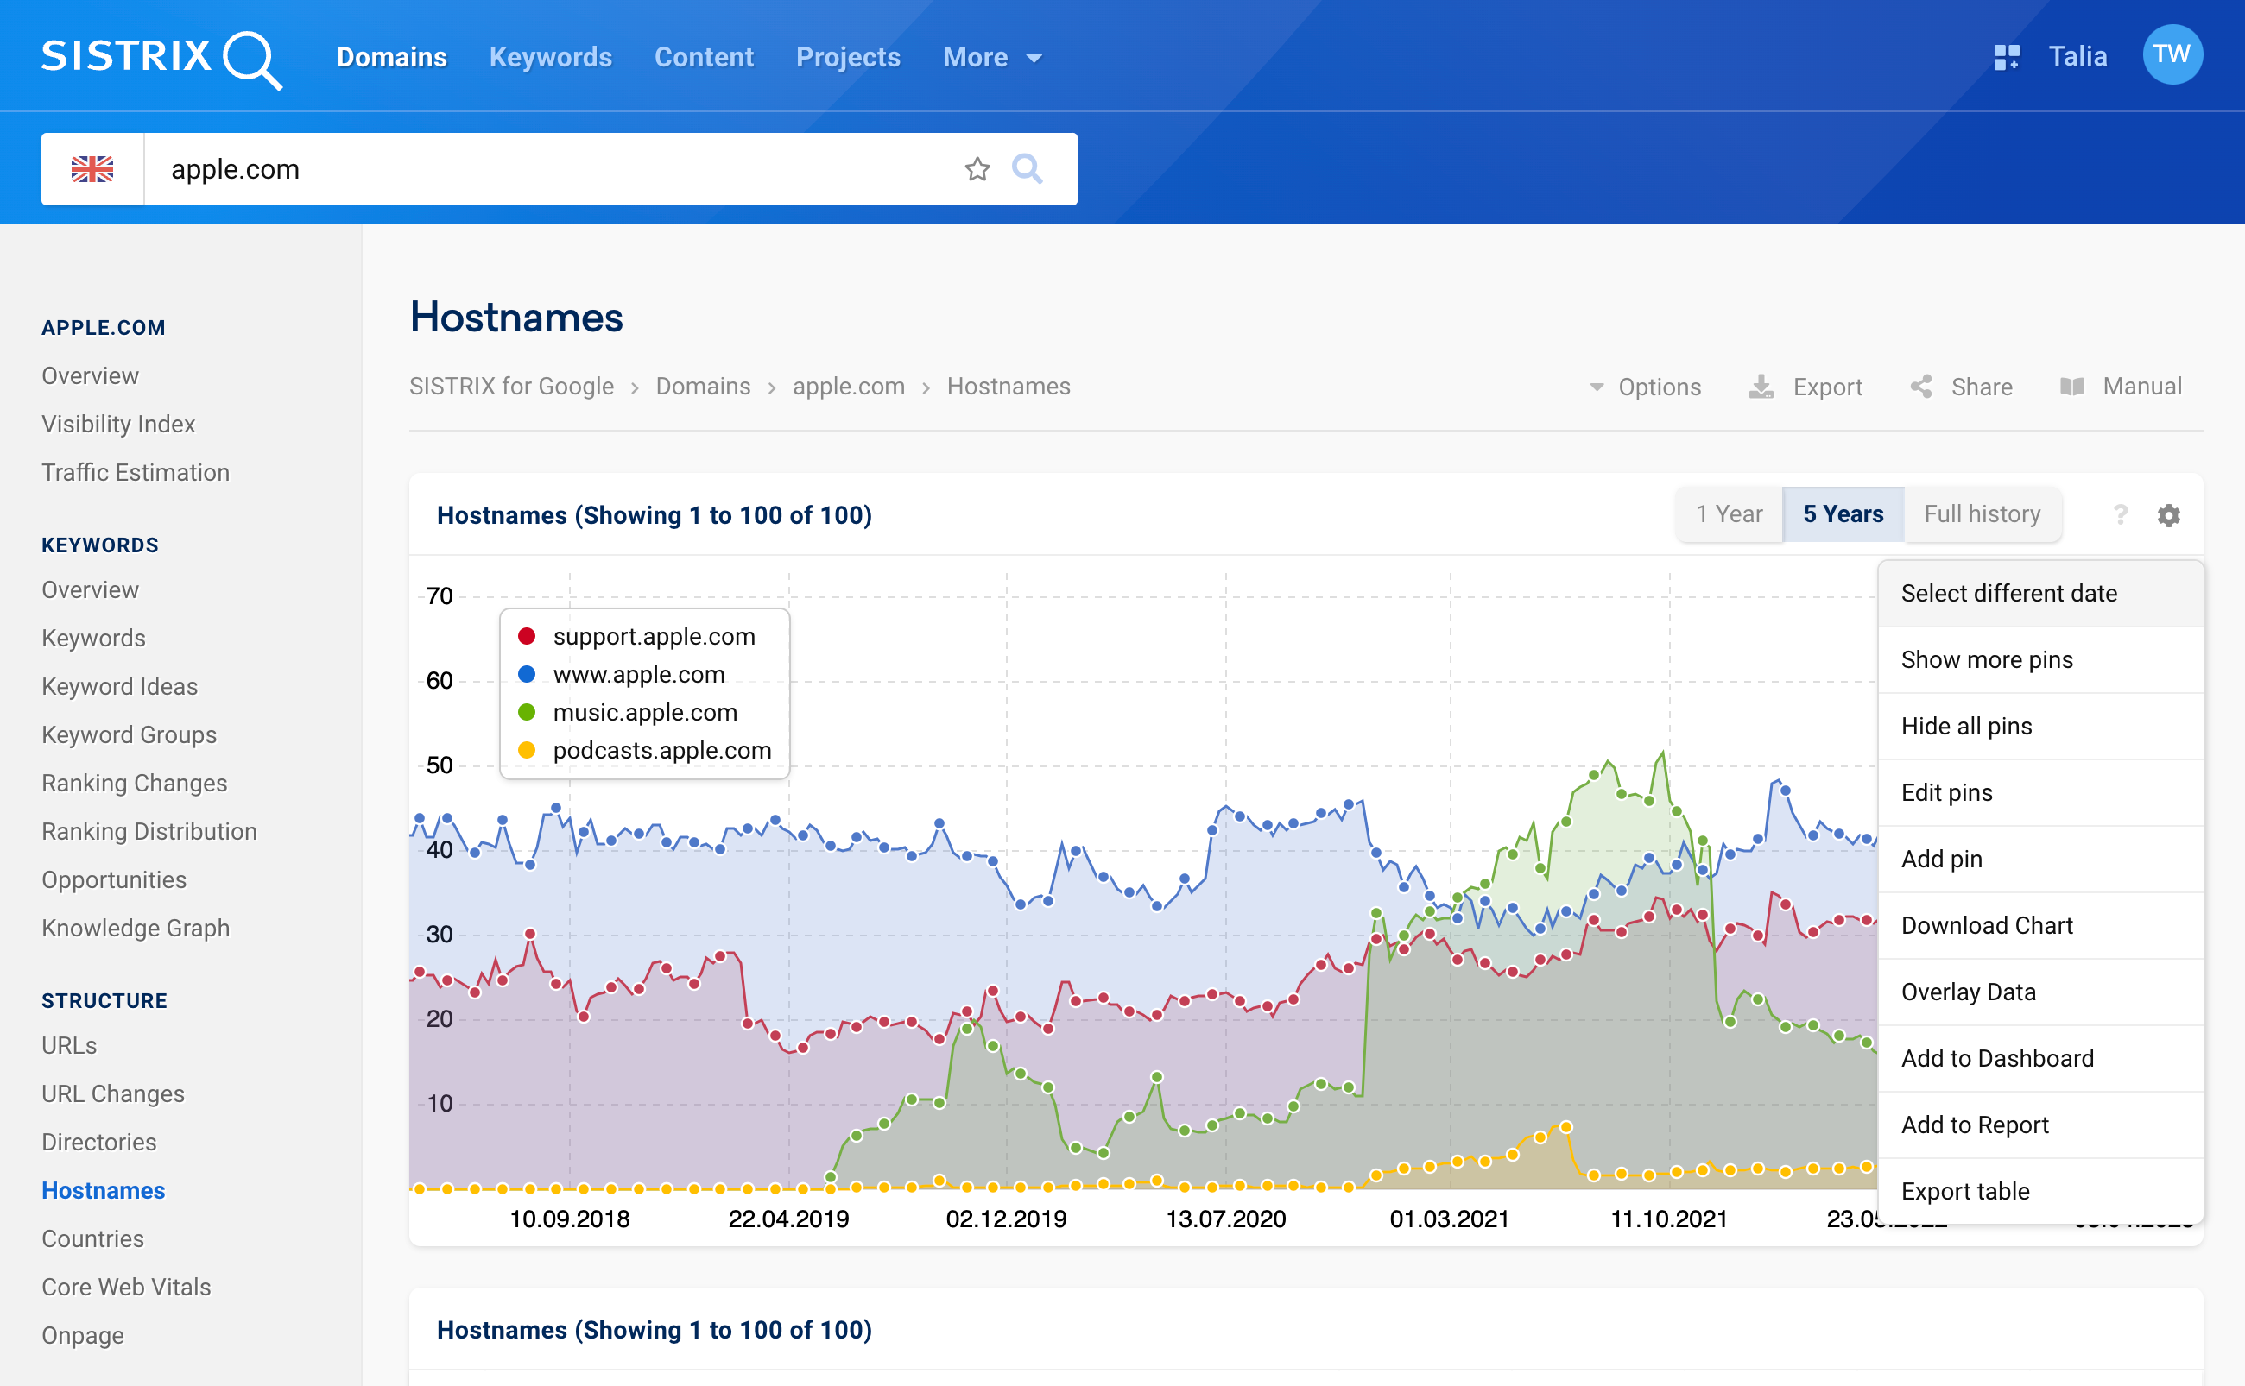Click the Manual button label
Image resolution: width=2245 pixels, height=1386 pixels.
tap(2142, 387)
